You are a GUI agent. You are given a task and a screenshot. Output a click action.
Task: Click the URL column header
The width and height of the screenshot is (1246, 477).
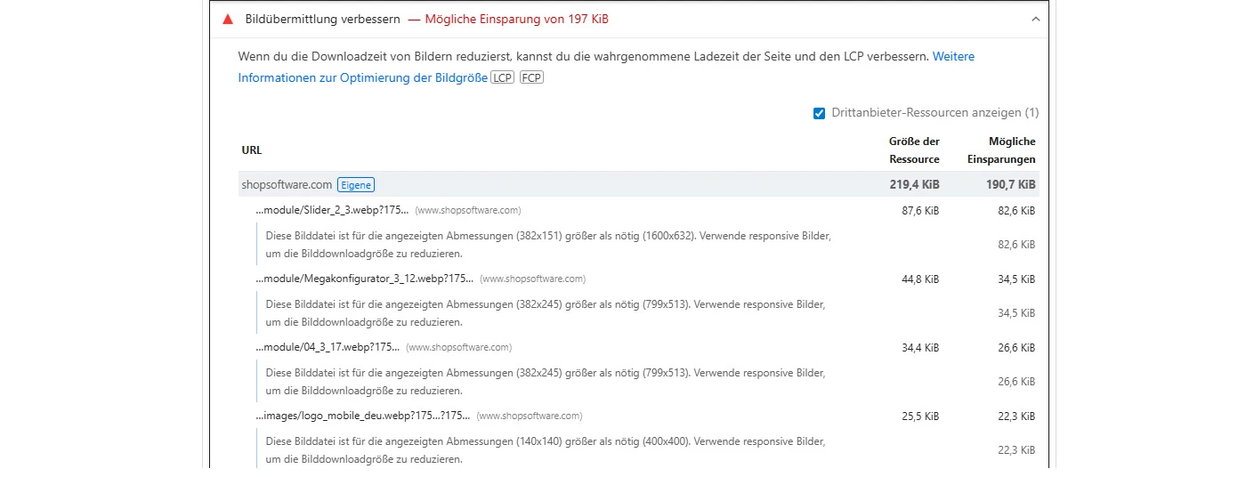coord(252,150)
